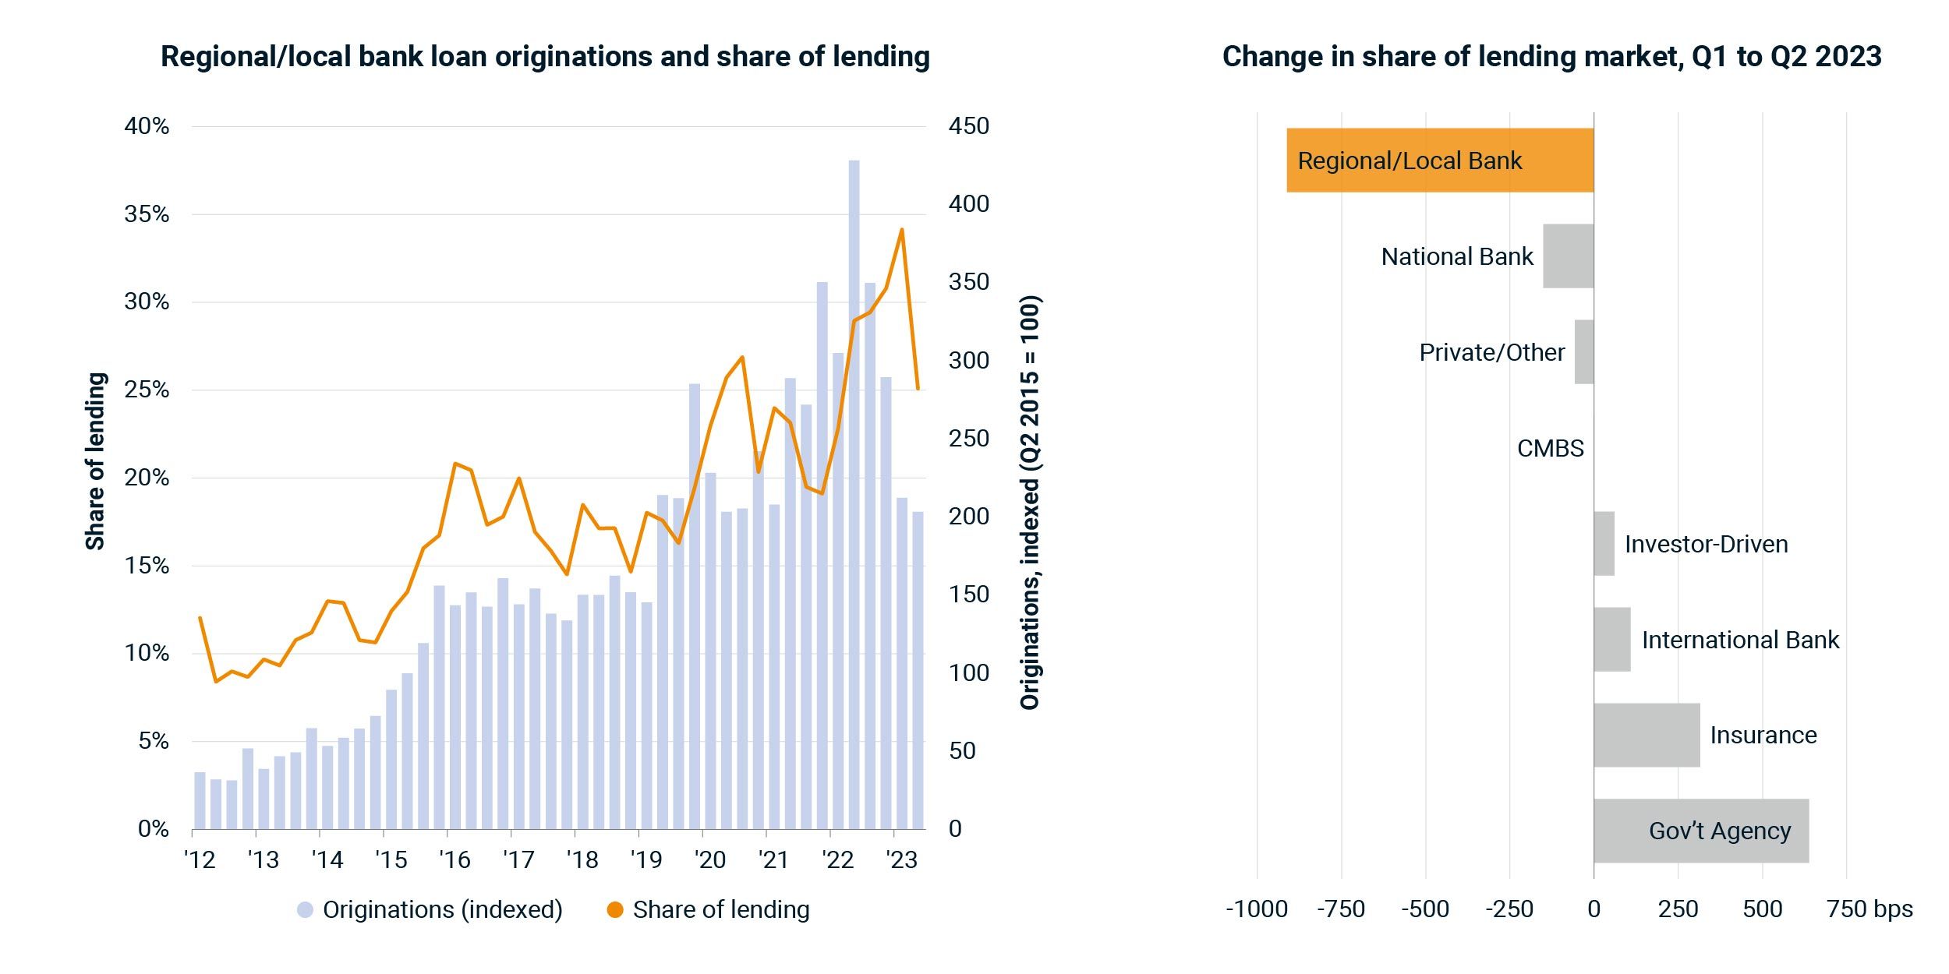Click the Investor-Driven bar
The image size is (1949, 974).
(1604, 544)
